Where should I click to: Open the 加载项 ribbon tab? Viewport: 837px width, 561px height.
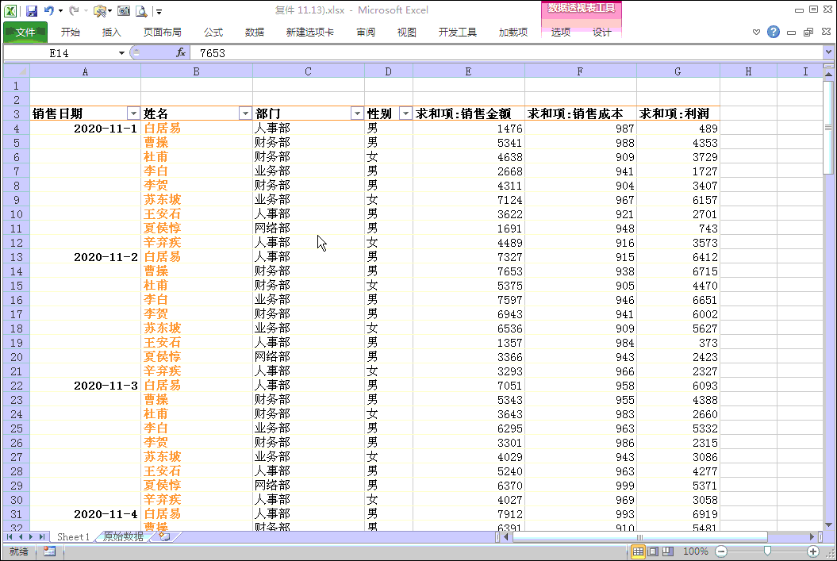[513, 32]
